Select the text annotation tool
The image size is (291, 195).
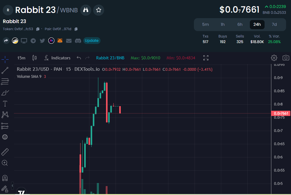click(5, 104)
